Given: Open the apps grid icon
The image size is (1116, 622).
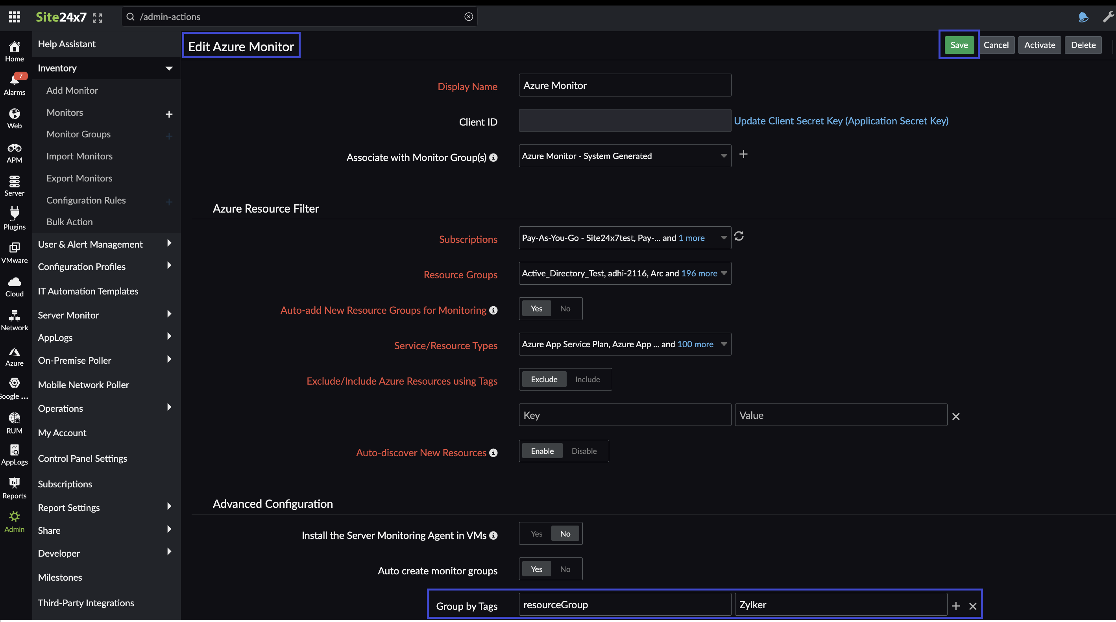Looking at the screenshot, I should 14,17.
